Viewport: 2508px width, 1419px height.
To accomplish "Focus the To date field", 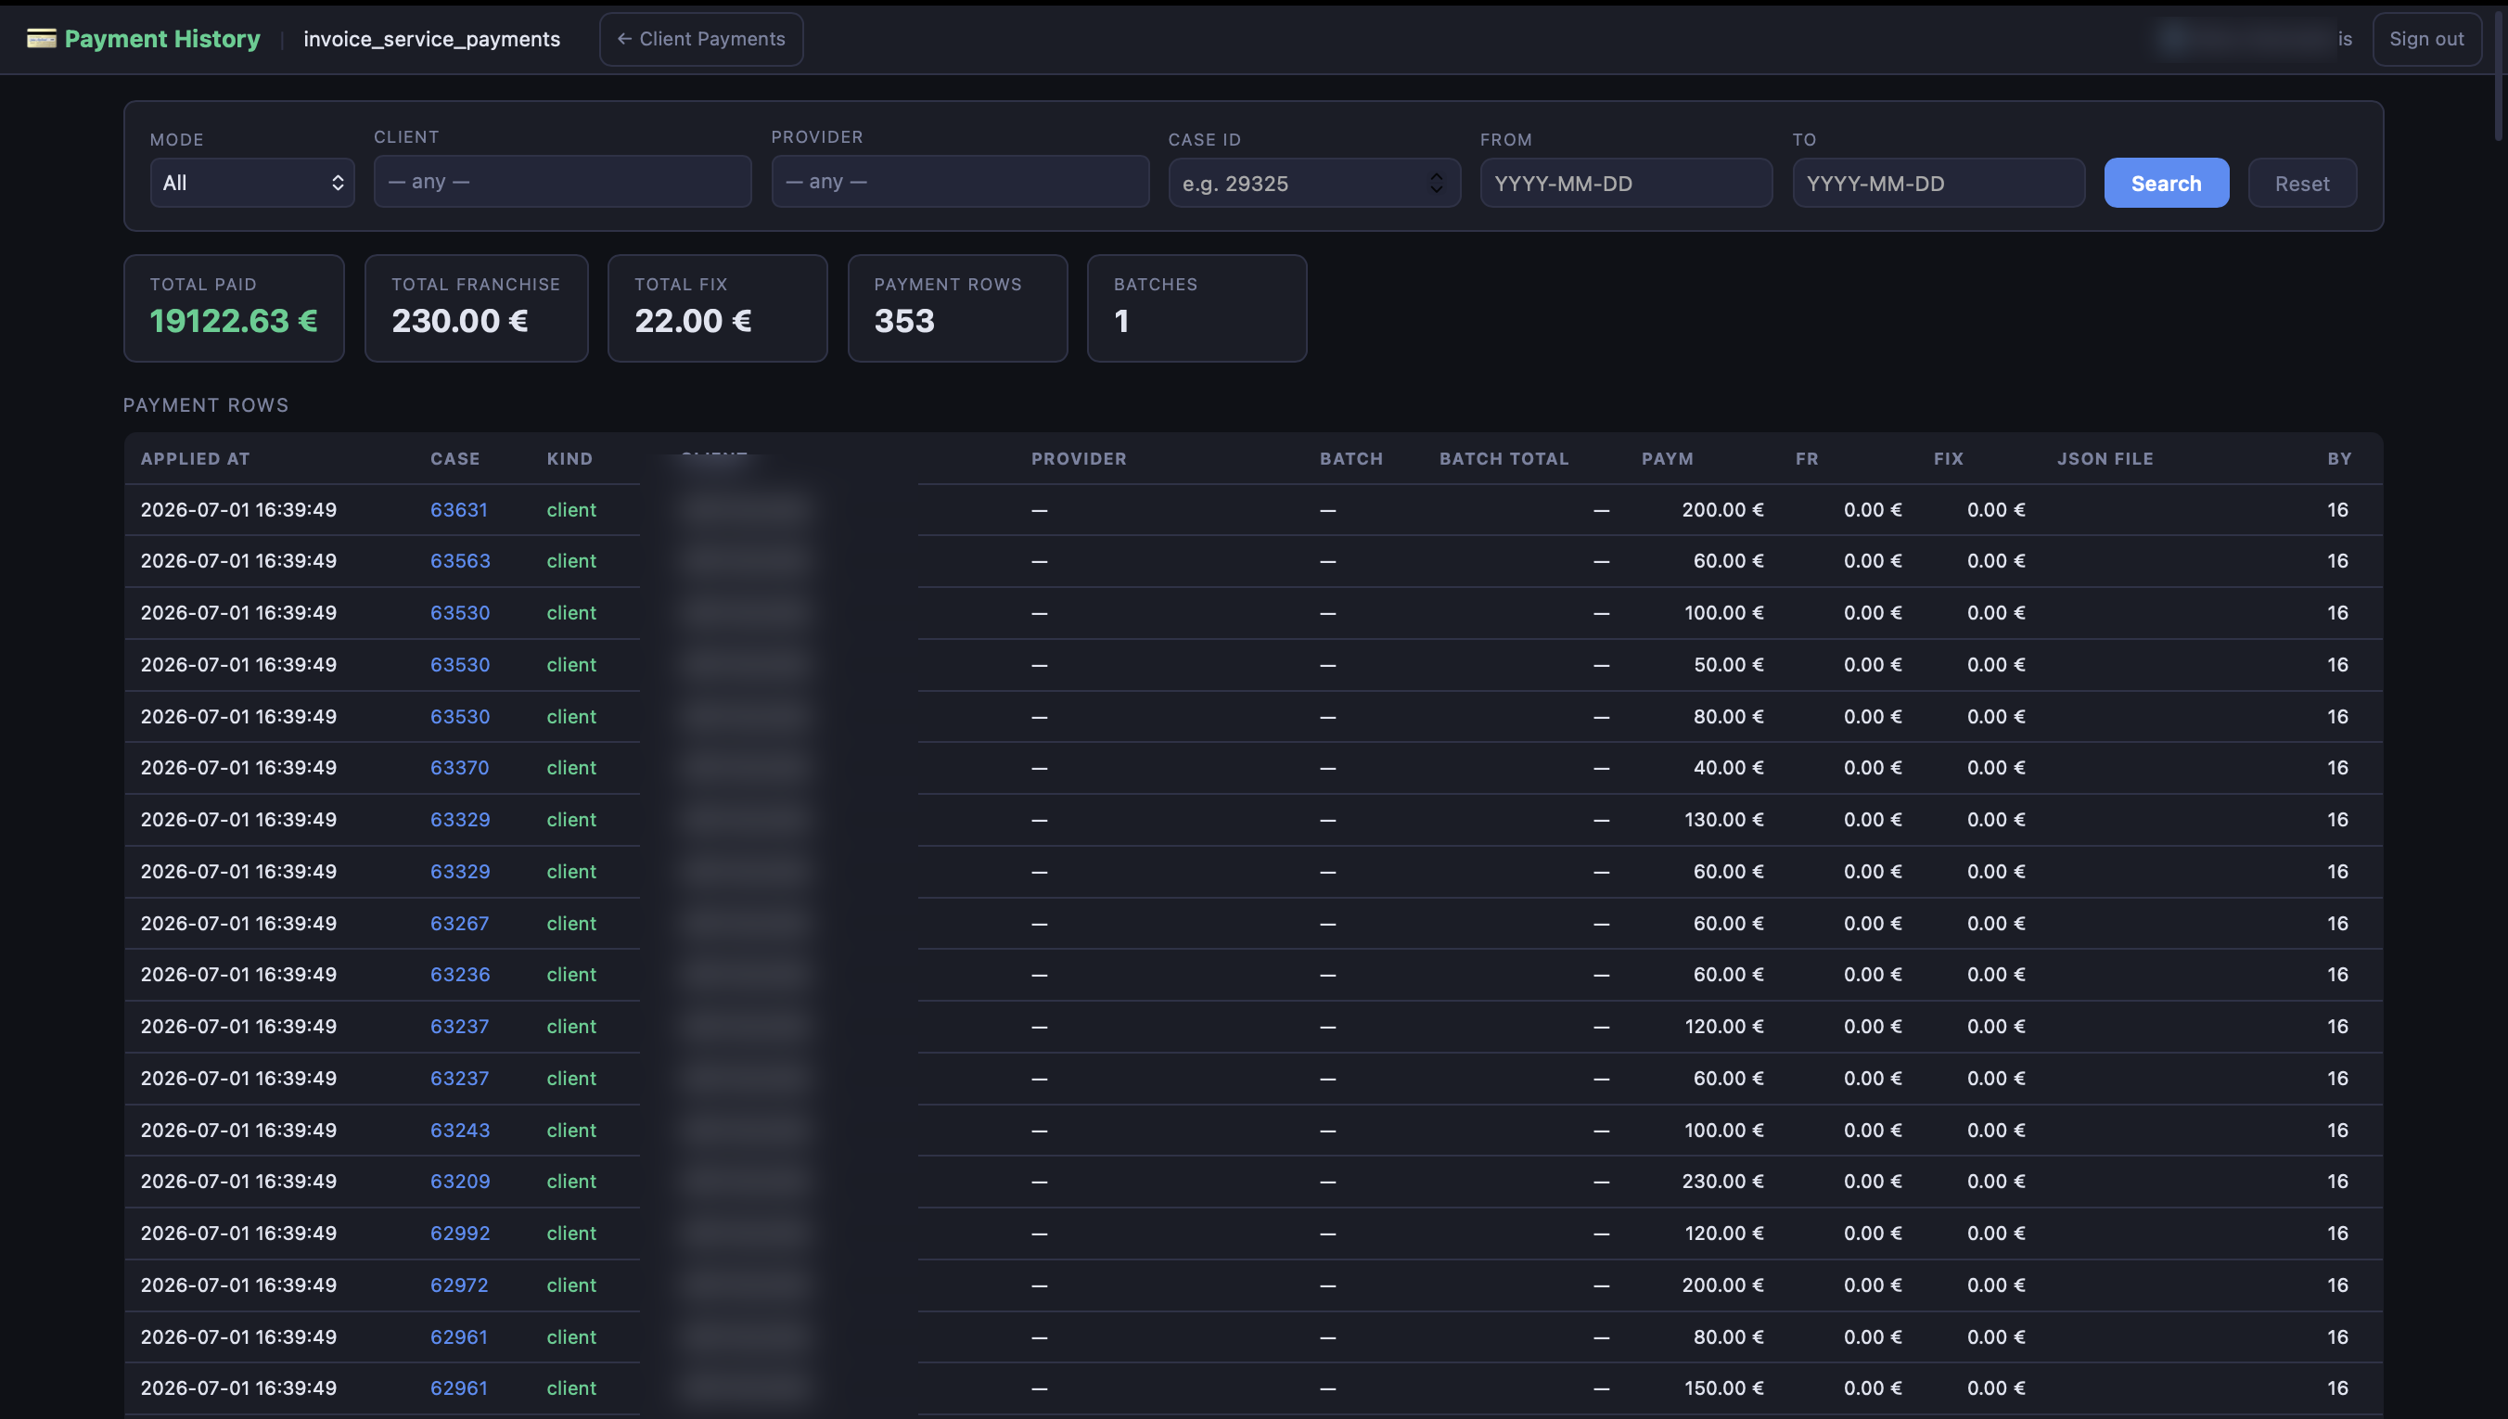I will [x=1938, y=183].
